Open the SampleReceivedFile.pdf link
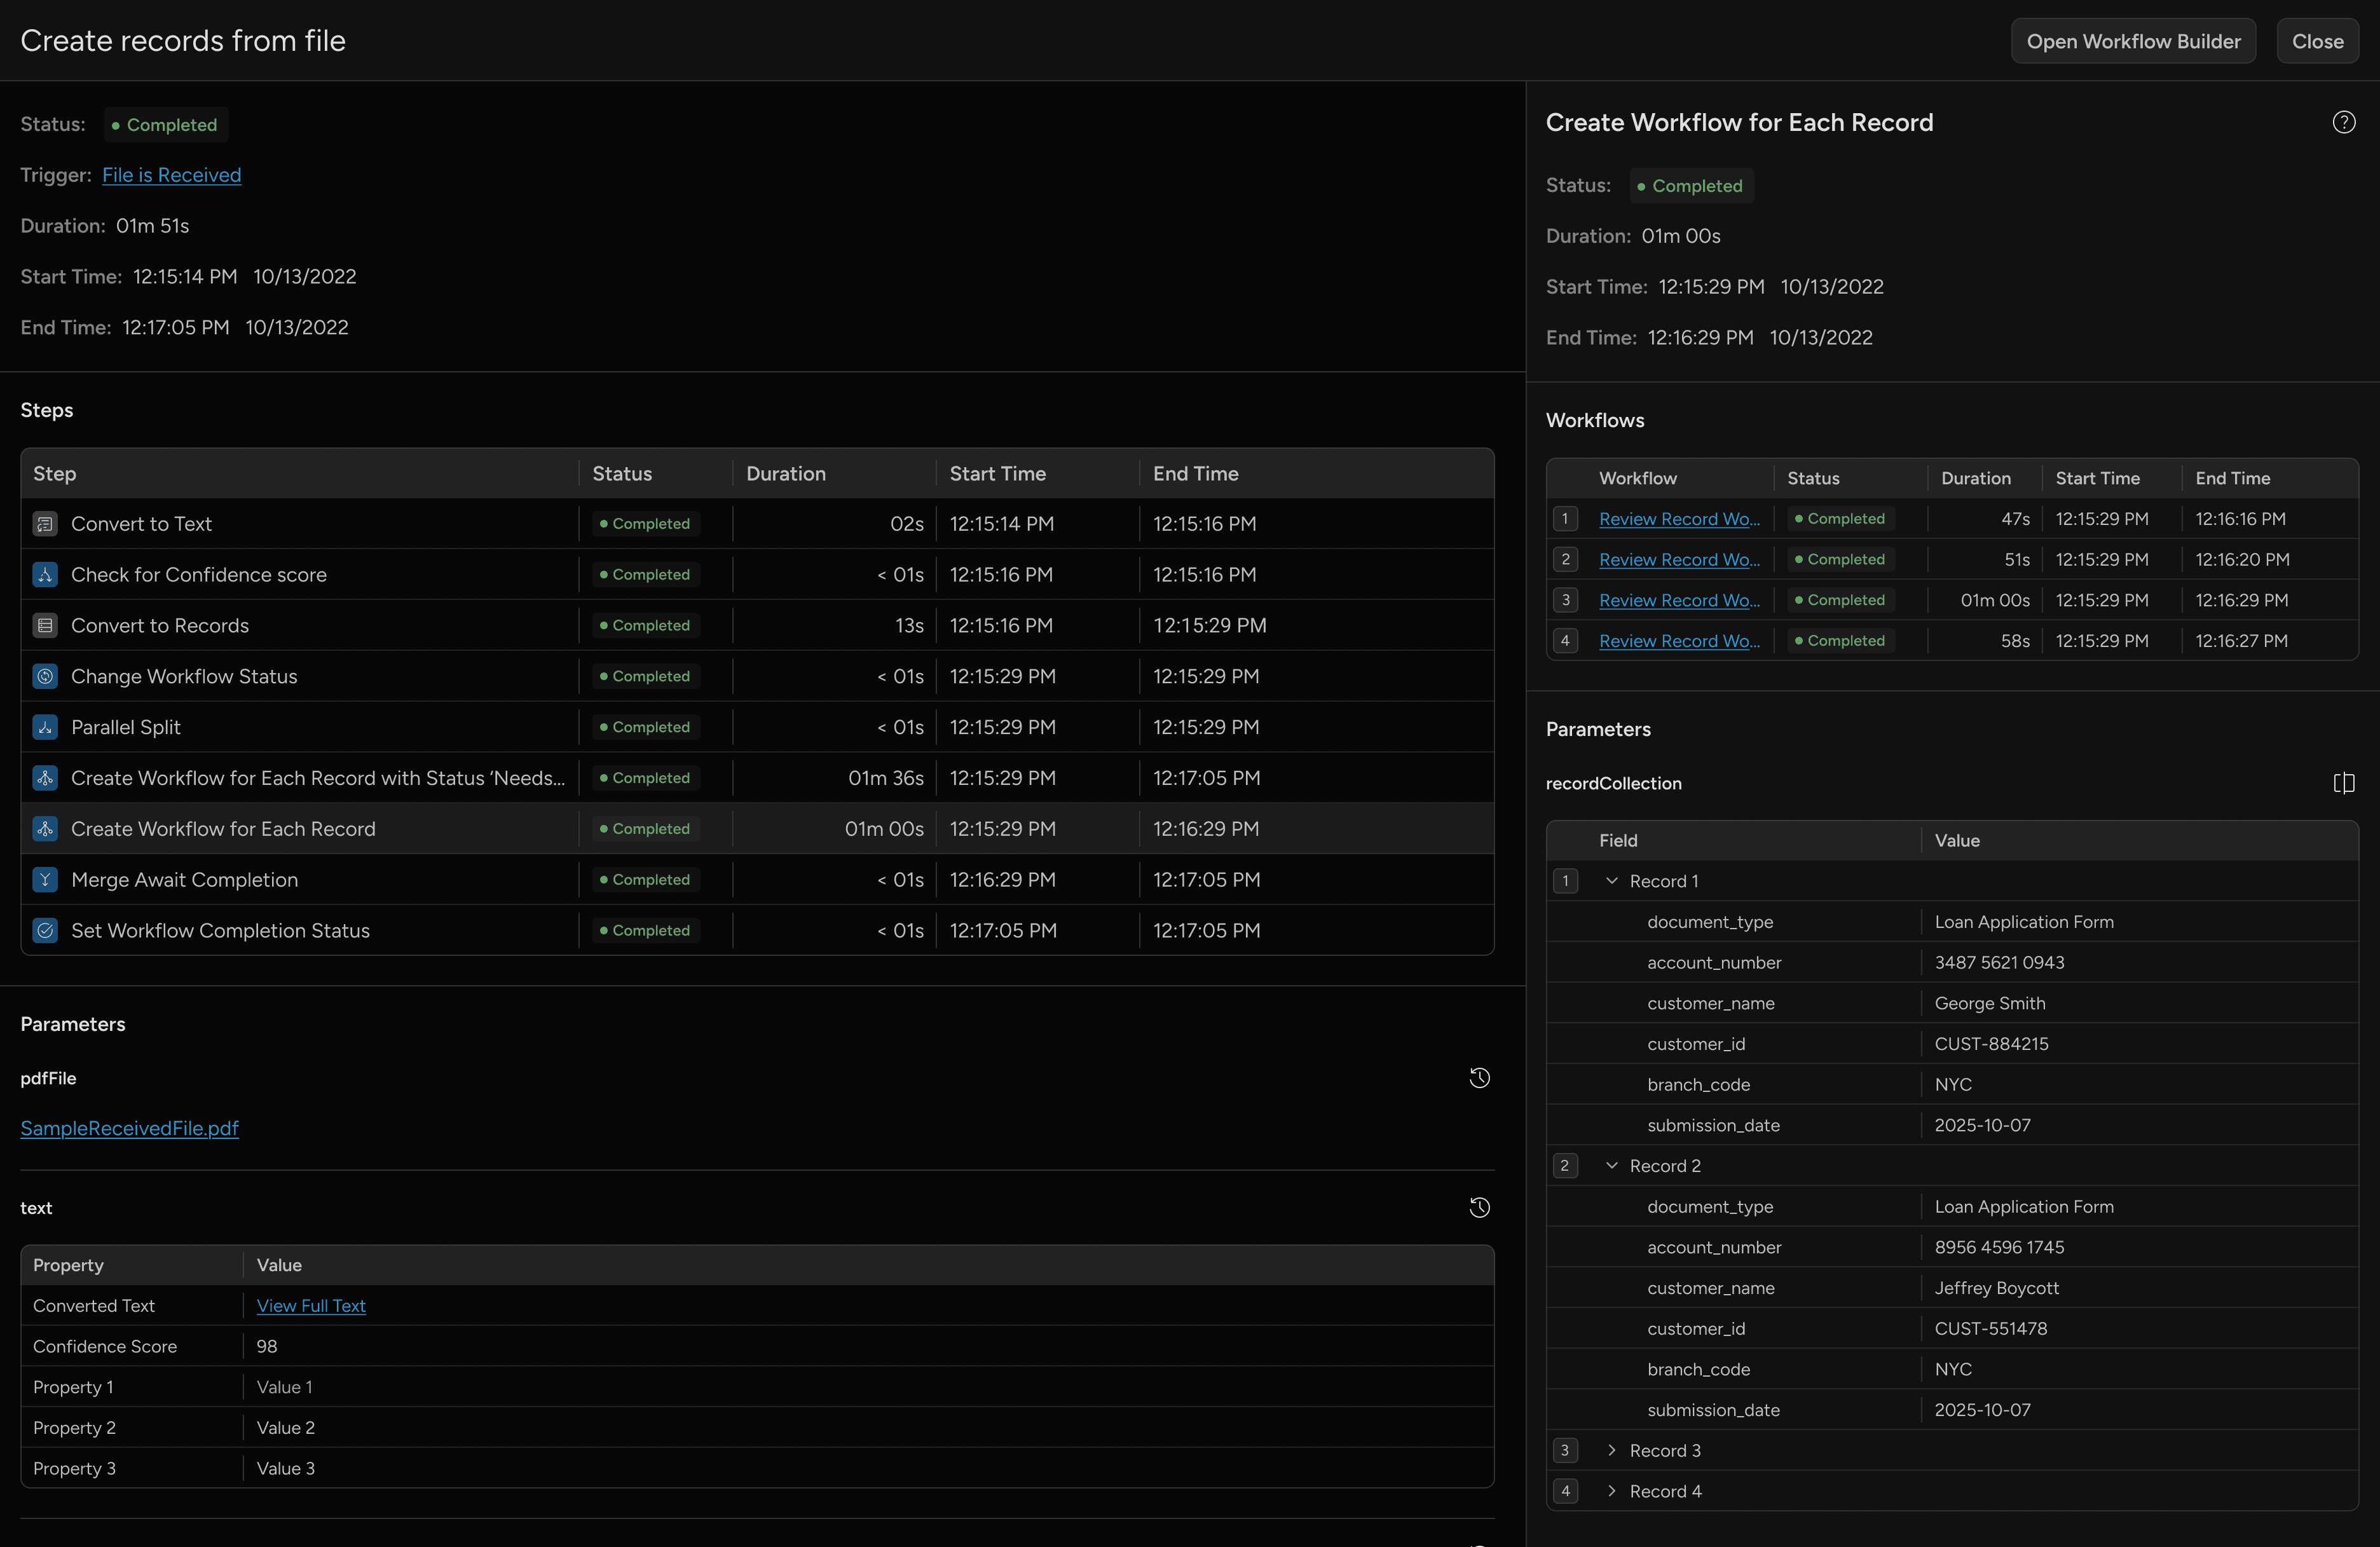The image size is (2380, 1547). [128, 1128]
